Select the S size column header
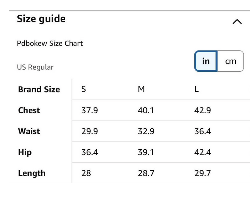This screenshot has width=250, height=199. (84, 89)
